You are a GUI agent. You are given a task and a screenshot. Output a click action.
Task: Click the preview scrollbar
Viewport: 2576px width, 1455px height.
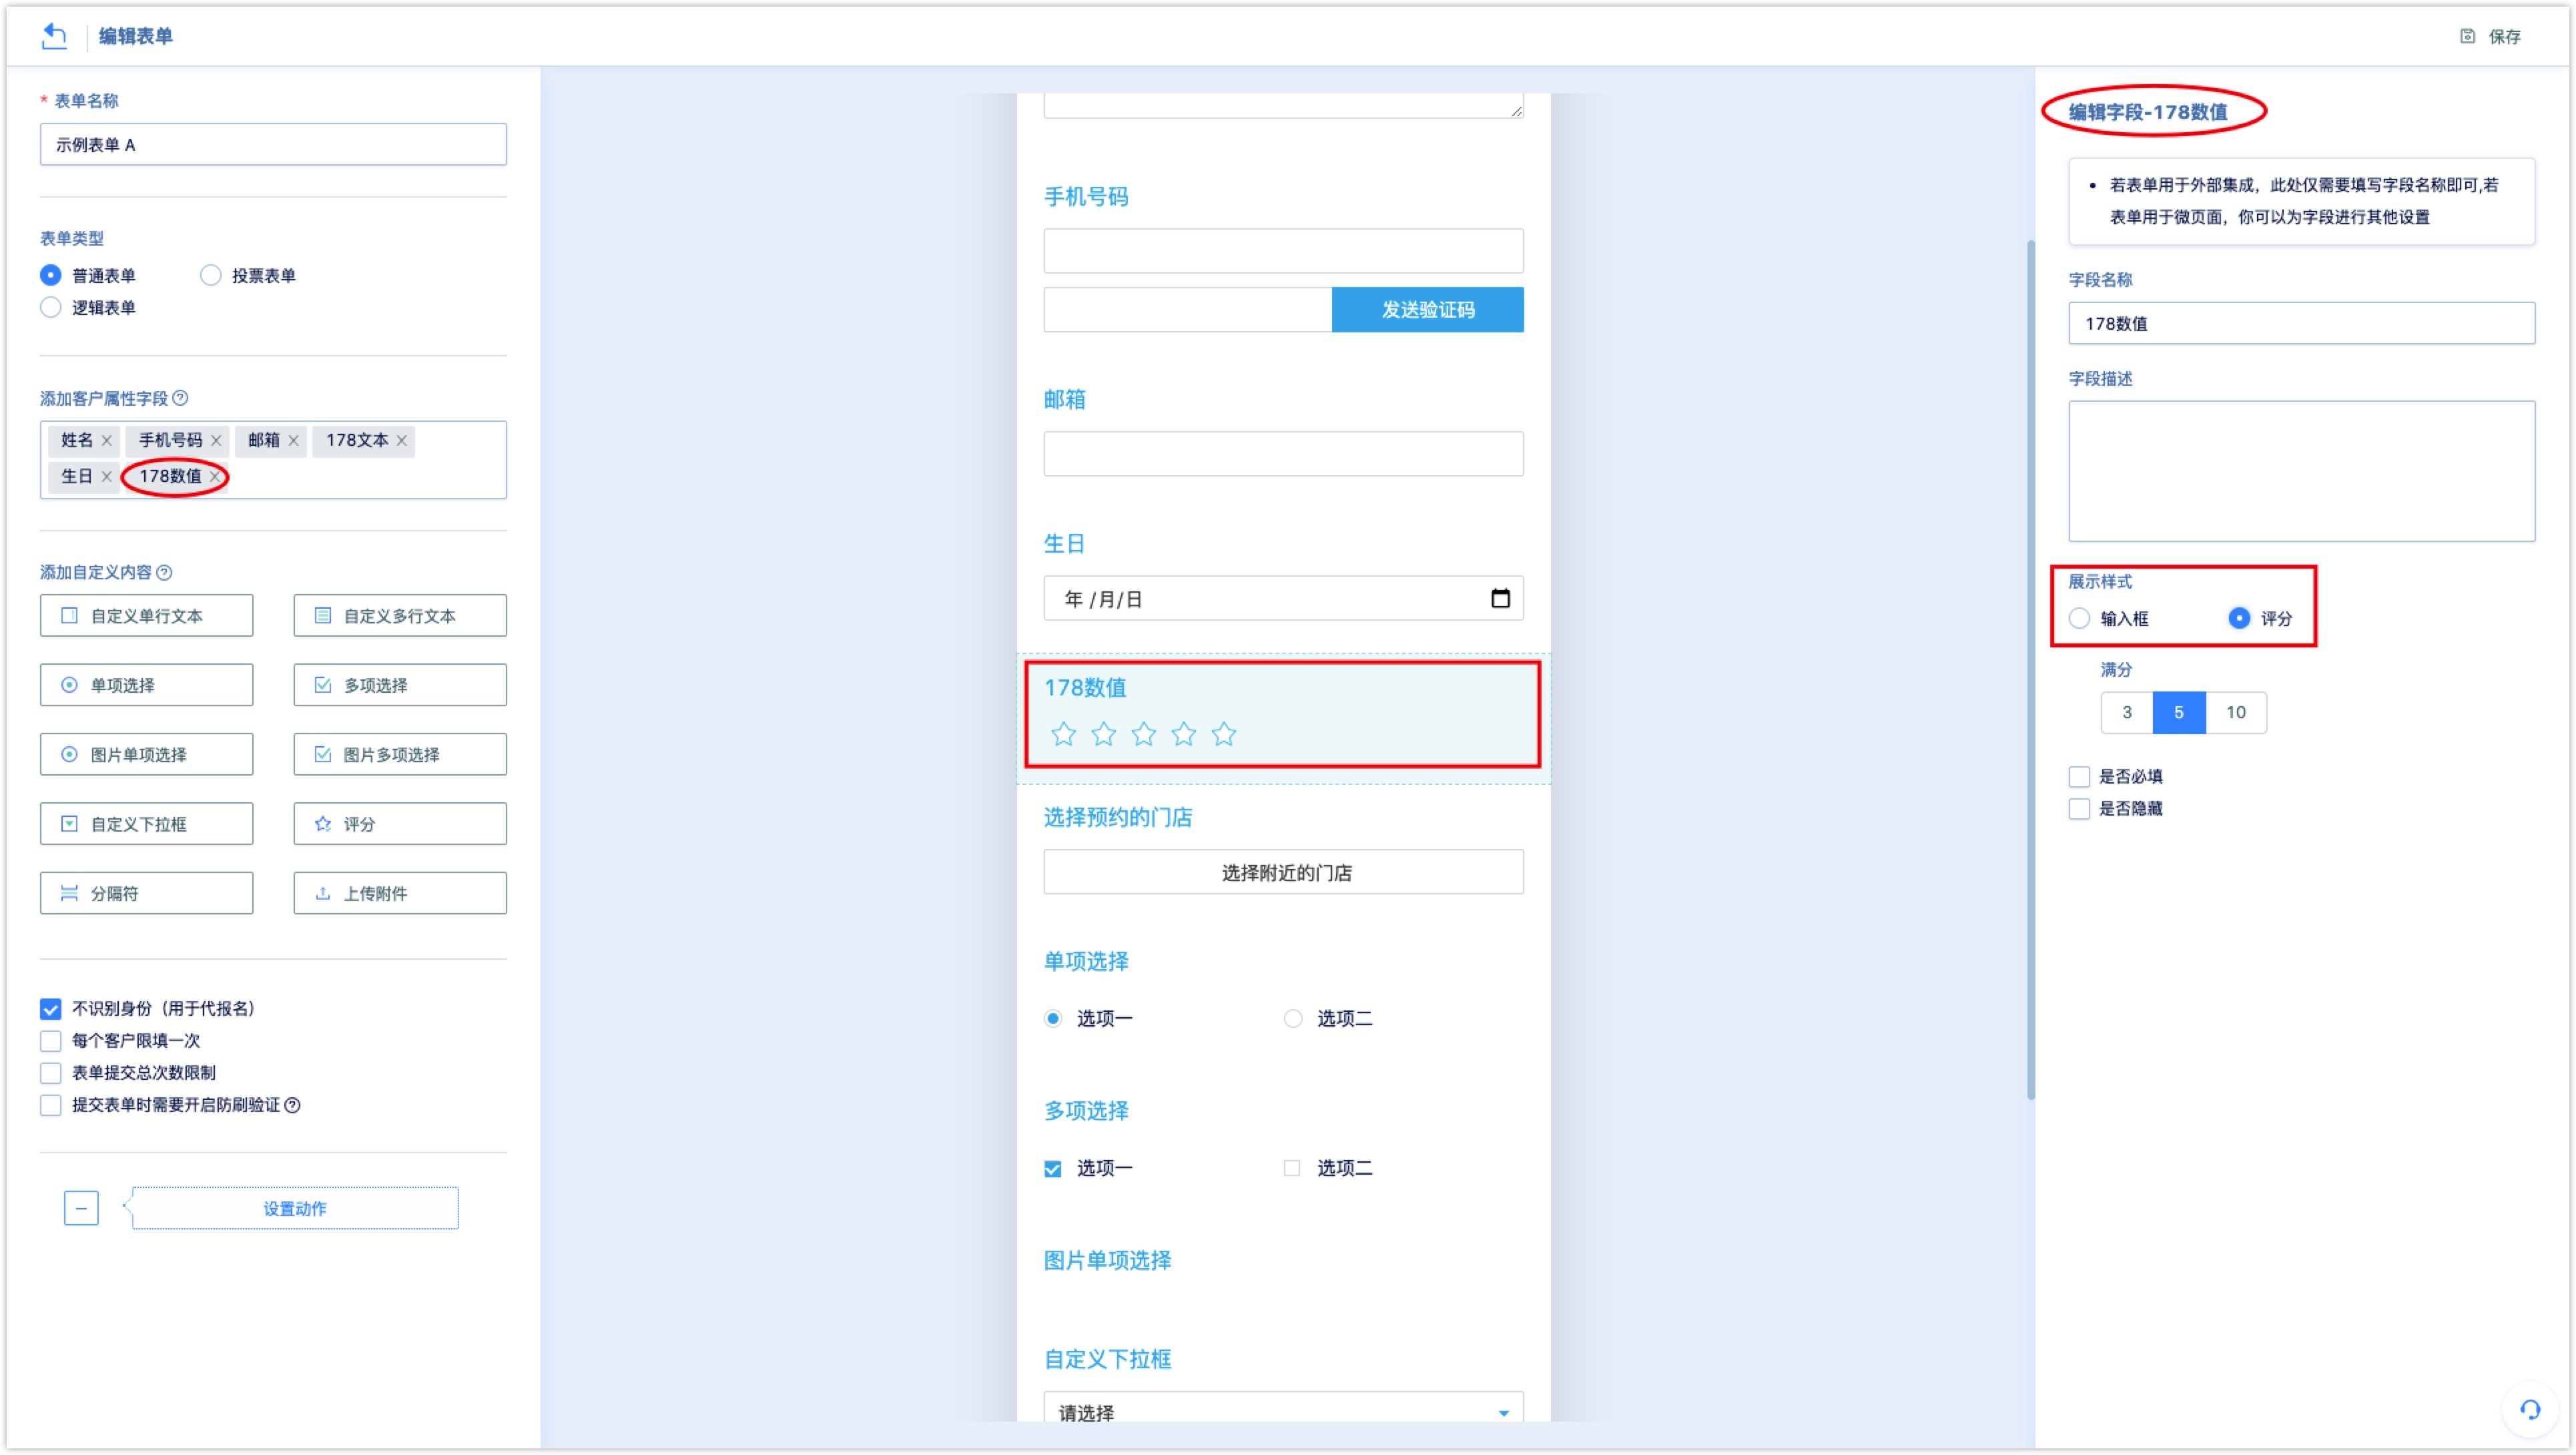(x=2030, y=670)
